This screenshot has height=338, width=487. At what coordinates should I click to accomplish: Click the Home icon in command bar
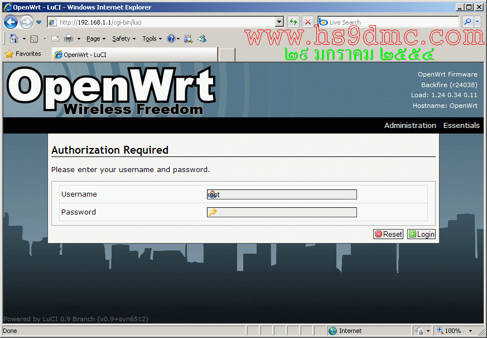coord(13,39)
